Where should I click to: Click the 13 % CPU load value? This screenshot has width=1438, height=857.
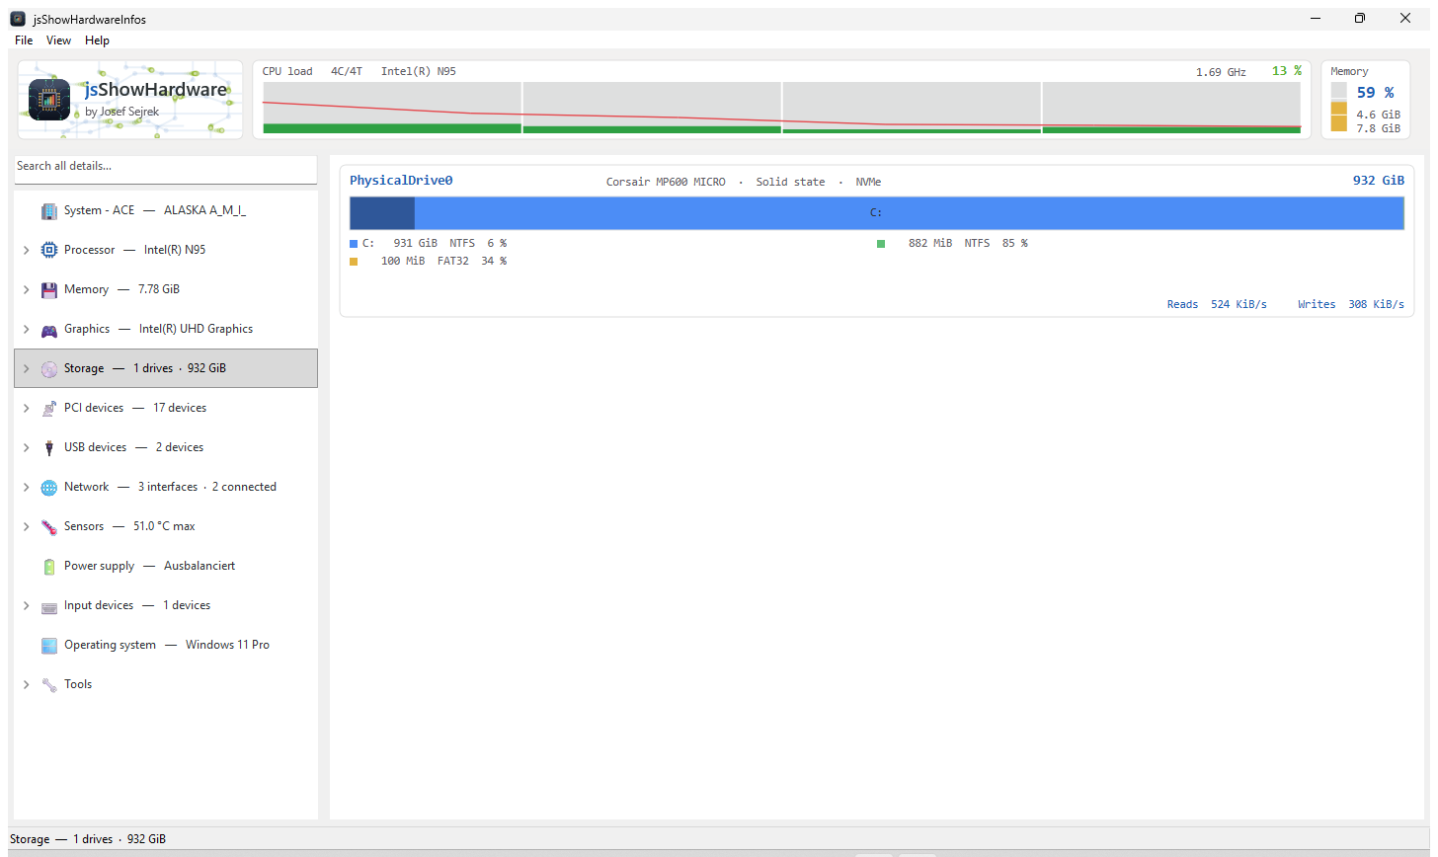click(x=1287, y=71)
